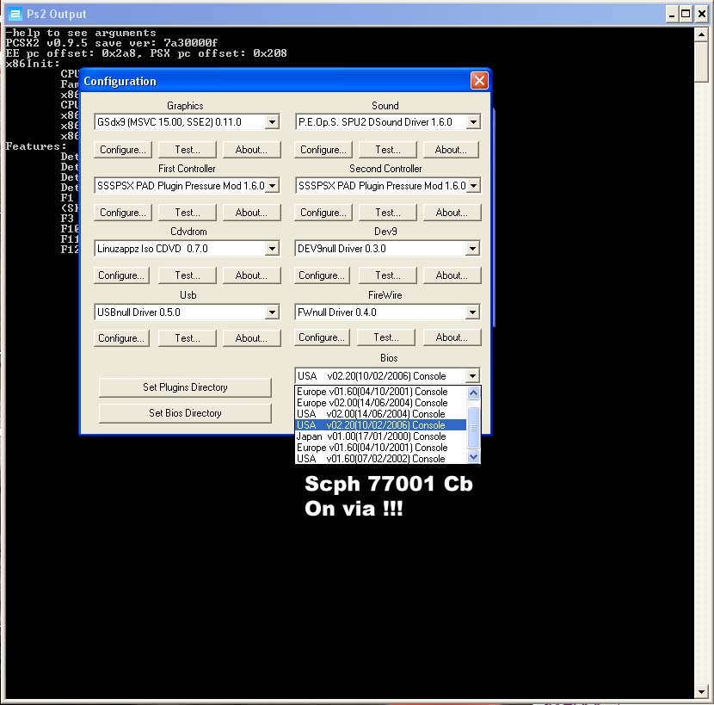Select highlighted USA v02.20(10/02/2006) Console list entry
This screenshot has height=705, width=714.
381,425
